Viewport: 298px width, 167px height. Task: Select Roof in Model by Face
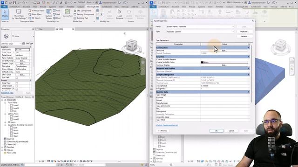coord(57,11)
